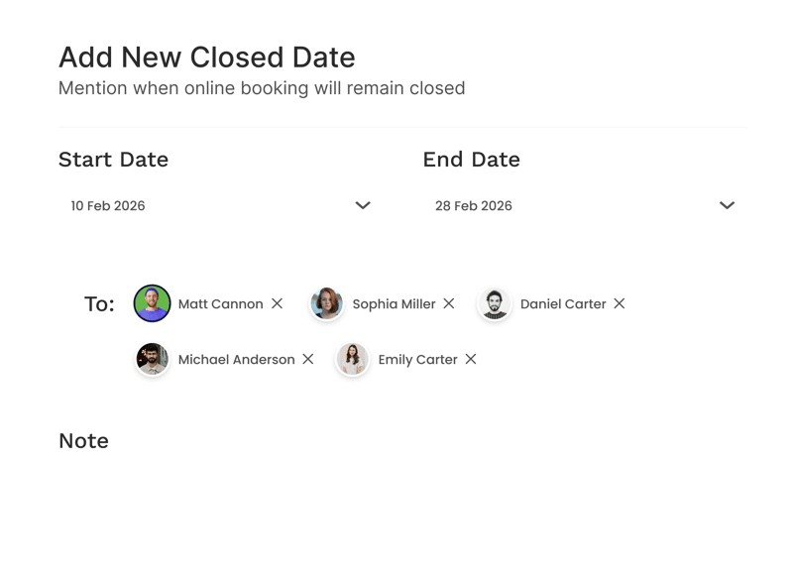793x577 pixels.
Task: Remove Emily Carter from the list
Action: pos(471,359)
